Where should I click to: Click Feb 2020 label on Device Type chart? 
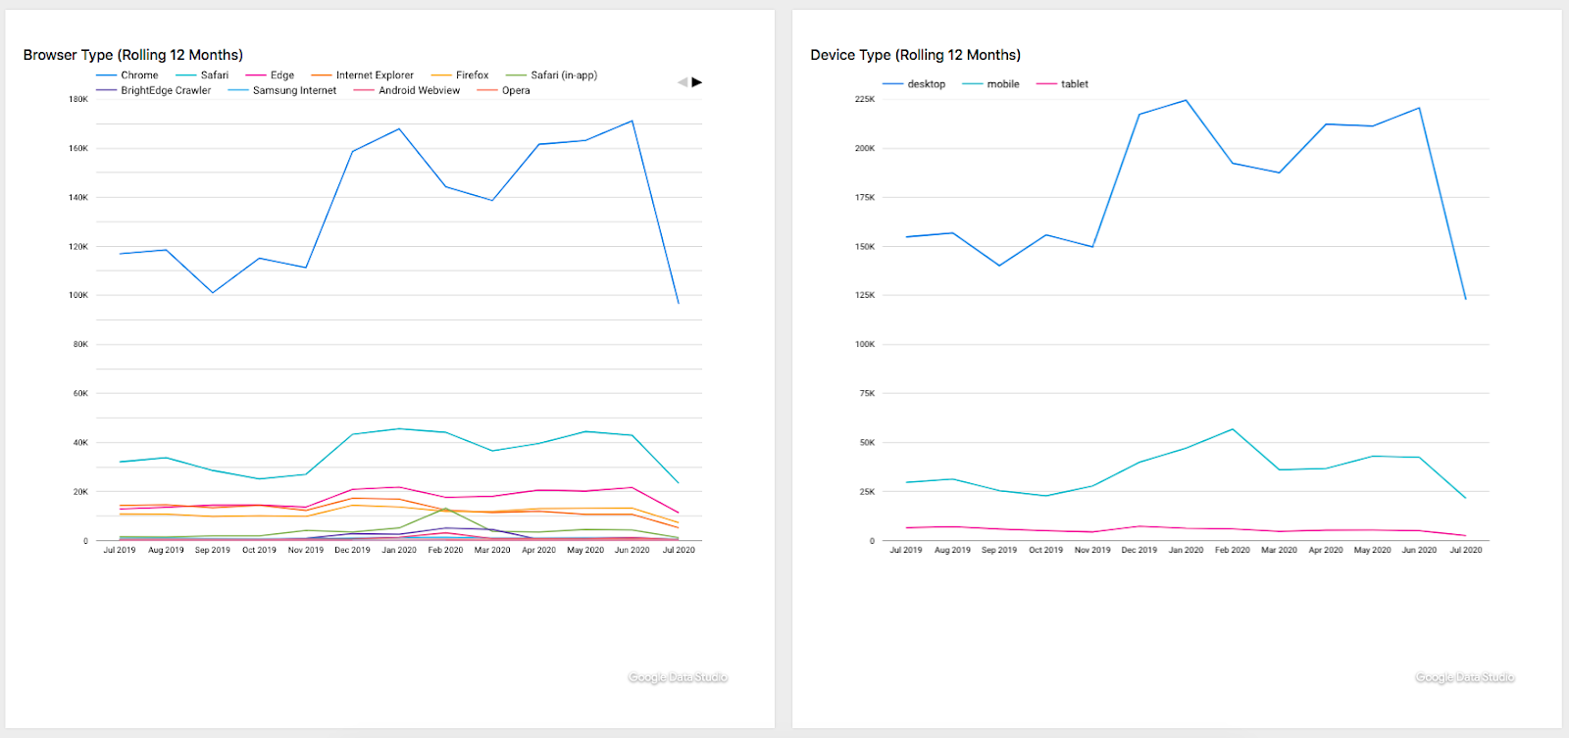[x=1233, y=550]
